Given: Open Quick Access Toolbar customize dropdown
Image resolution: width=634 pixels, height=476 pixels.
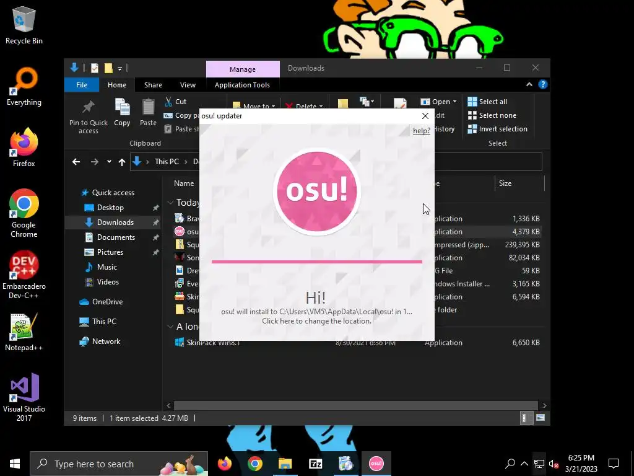Looking at the screenshot, I should [x=119, y=68].
